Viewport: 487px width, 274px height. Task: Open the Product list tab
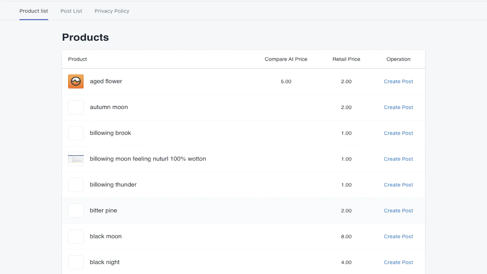point(34,11)
